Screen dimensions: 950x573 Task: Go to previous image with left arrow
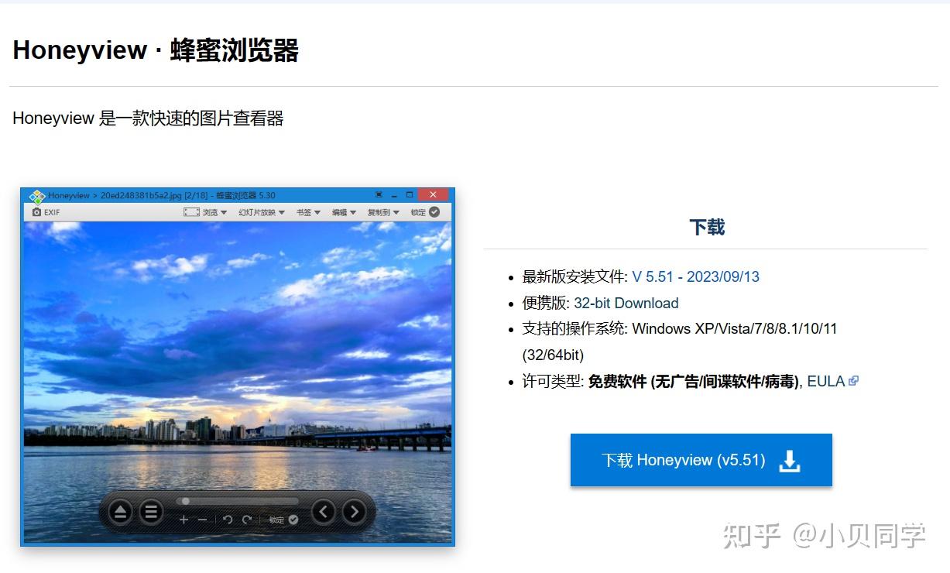coord(324,511)
